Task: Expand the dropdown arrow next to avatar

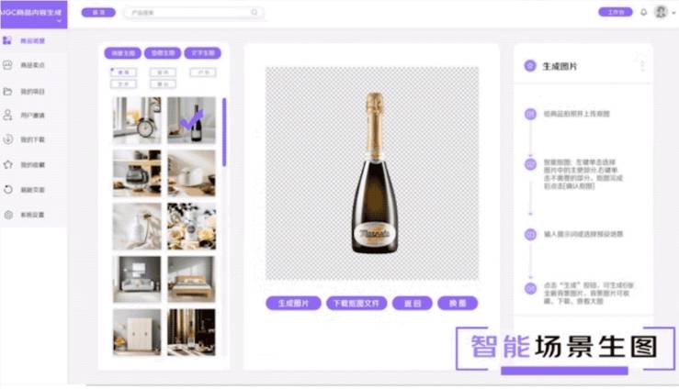Action: click(673, 13)
